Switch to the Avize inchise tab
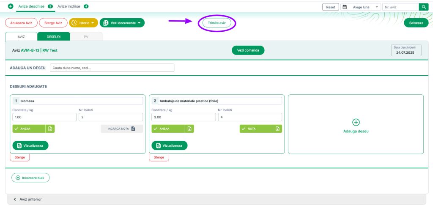The height and width of the screenshot is (208, 433). coord(73,7)
